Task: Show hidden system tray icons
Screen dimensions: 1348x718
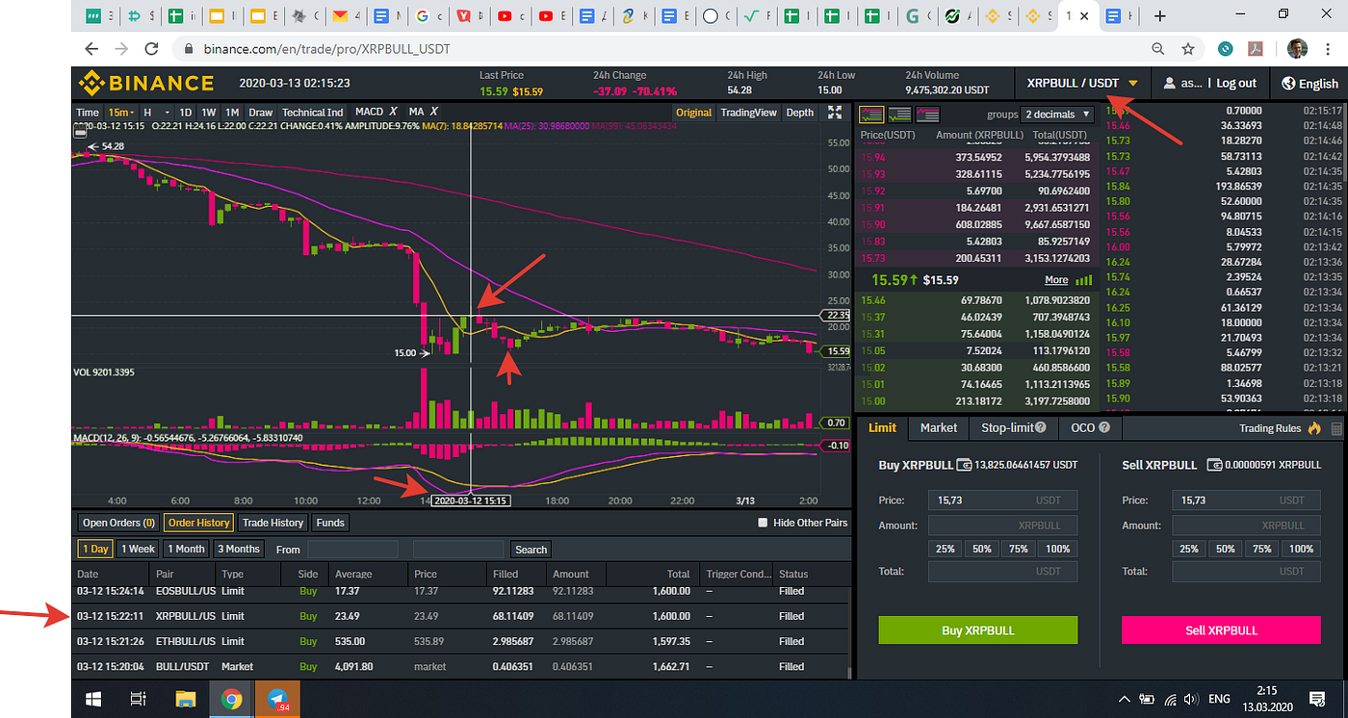Action: 1124,699
